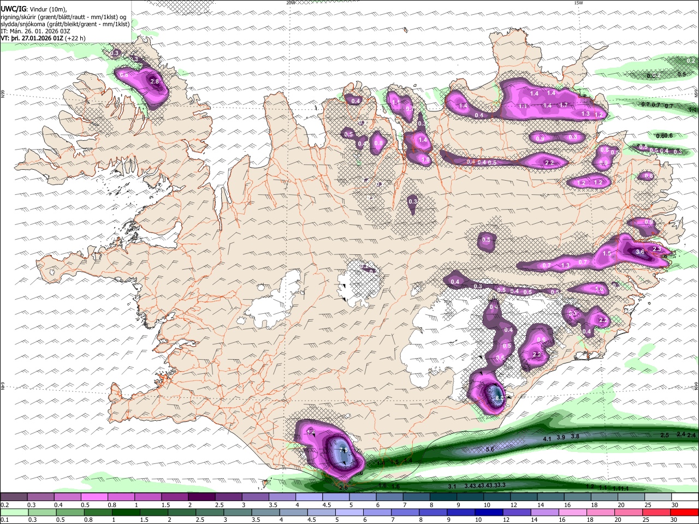The height and width of the screenshot is (524, 699).
Task: Click the 15W longitude label
Action: (x=578, y=3)
